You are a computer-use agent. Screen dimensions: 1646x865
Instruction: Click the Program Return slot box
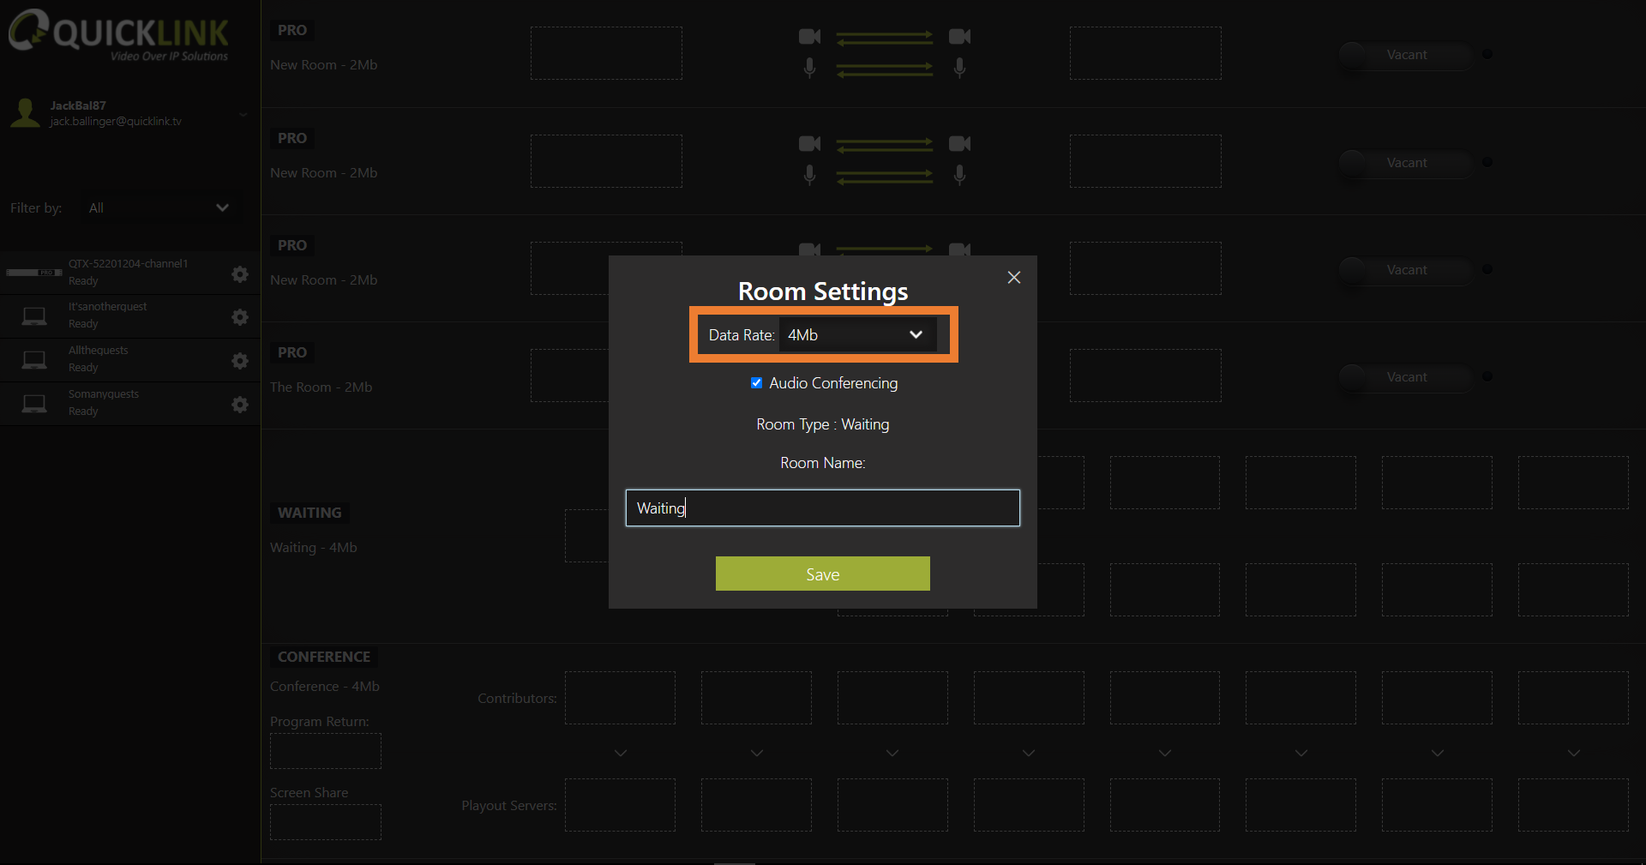tap(326, 751)
